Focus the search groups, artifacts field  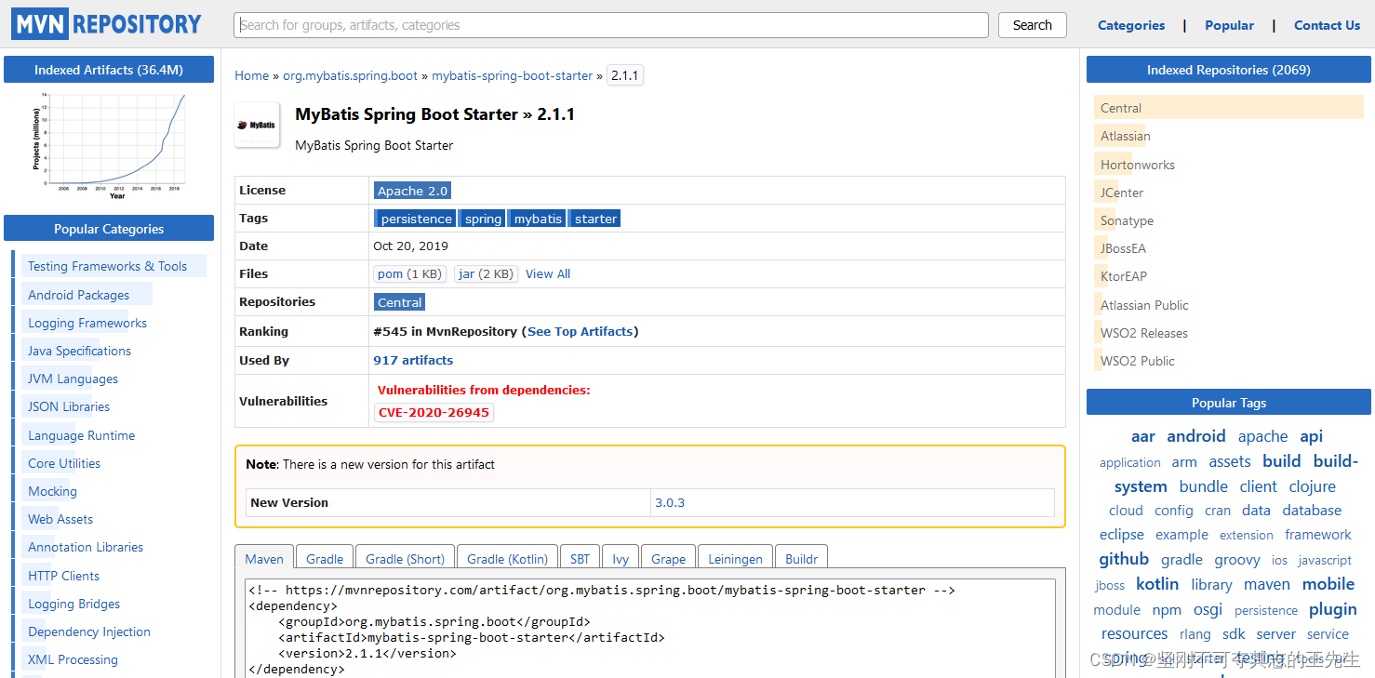[611, 25]
